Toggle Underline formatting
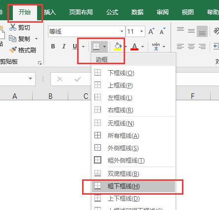The height and width of the screenshot is (210, 219). tap(75, 46)
